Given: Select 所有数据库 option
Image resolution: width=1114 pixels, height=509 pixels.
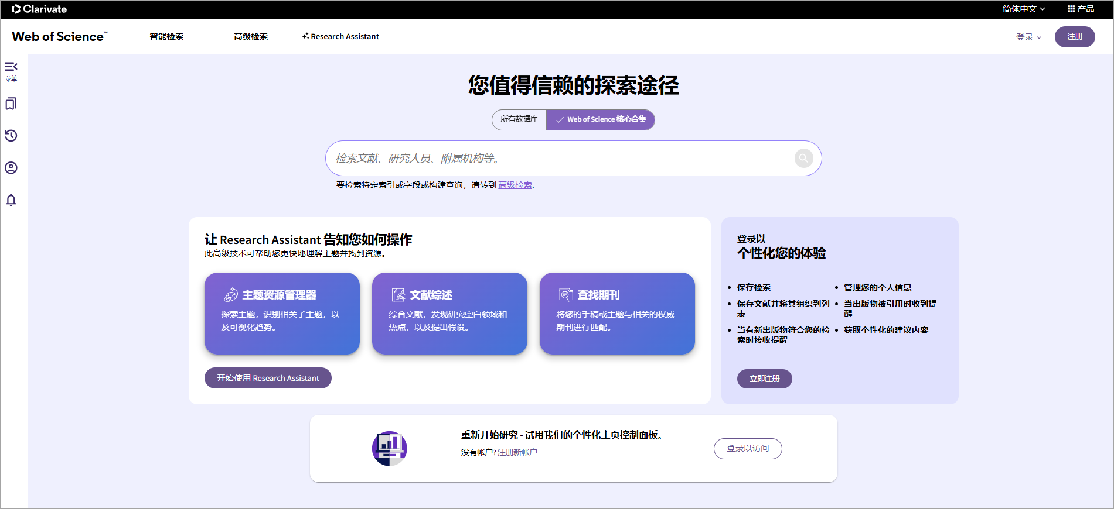Looking at the screenshot, I should (x=519, y=119).
